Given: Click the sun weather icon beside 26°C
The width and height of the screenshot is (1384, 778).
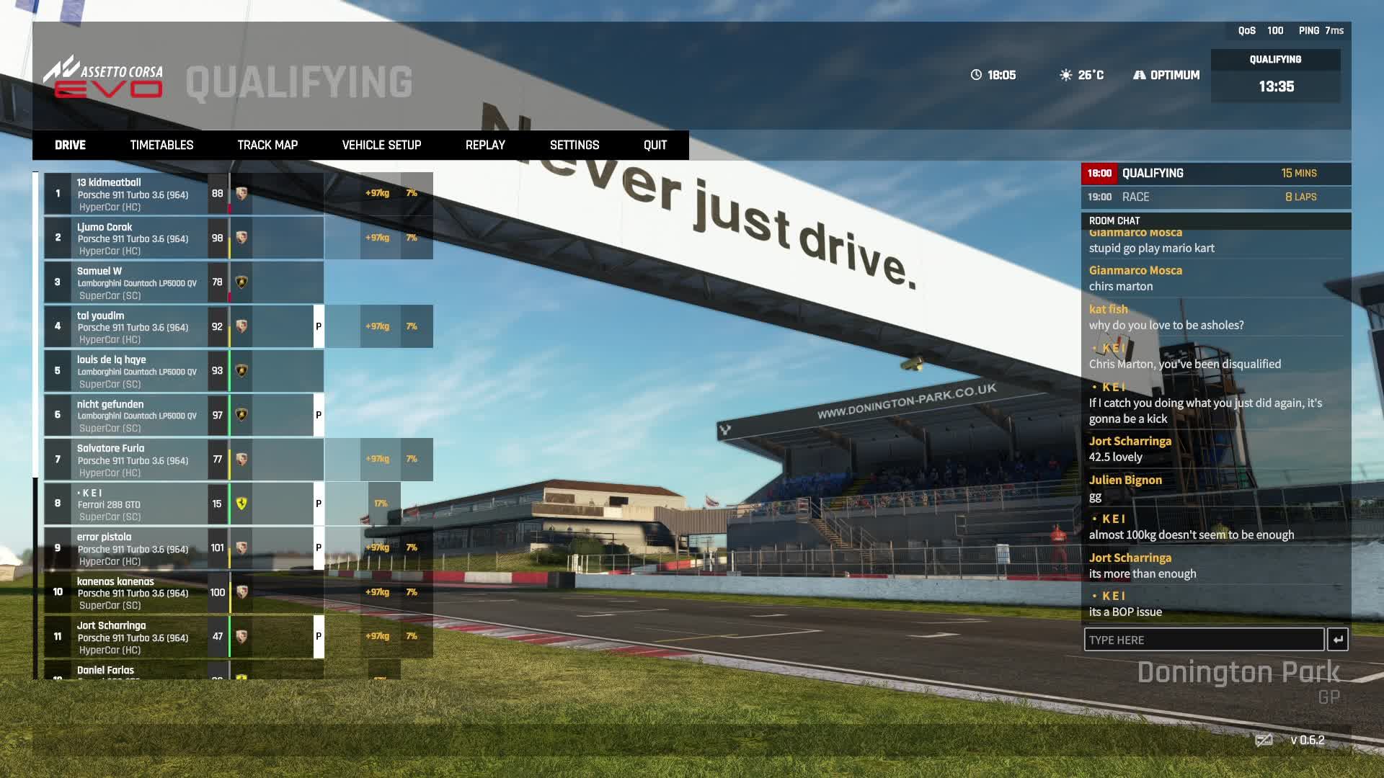Looking at the screenshot, I should (x=1065, y=75).
